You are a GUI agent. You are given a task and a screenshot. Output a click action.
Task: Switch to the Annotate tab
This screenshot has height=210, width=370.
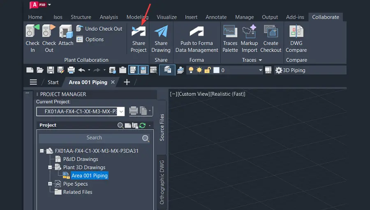(216, 17)
